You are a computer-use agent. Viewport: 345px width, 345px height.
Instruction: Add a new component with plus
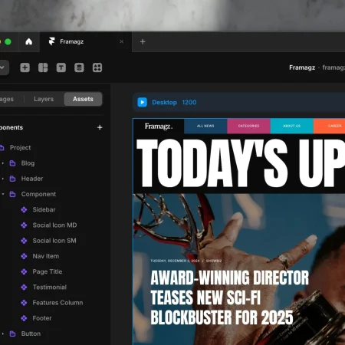click(100, 127)
